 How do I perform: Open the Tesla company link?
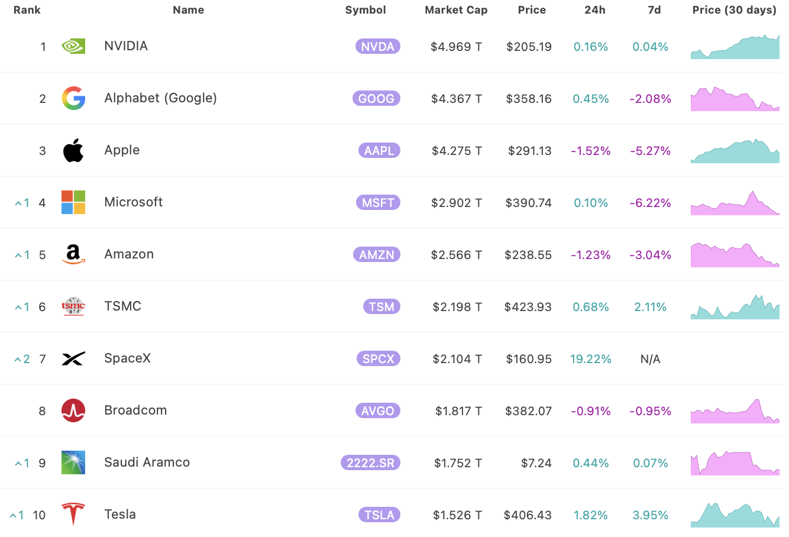click(120, 515)
